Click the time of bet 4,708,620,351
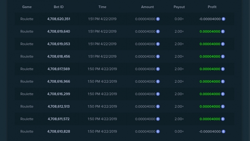The height and width of the screenshot is (141, 250). (102, 19)
